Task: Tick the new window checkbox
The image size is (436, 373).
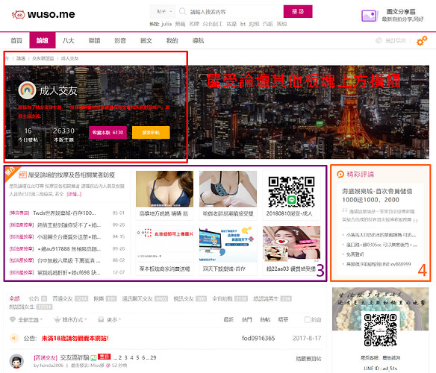Action: click(x=308, y=319)
